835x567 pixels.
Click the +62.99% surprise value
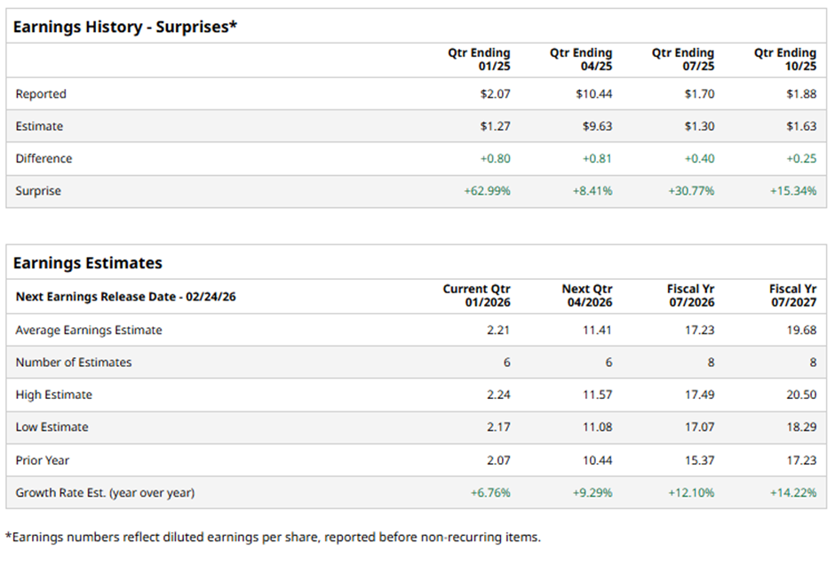pyautogui.click(x=488, y=191)
